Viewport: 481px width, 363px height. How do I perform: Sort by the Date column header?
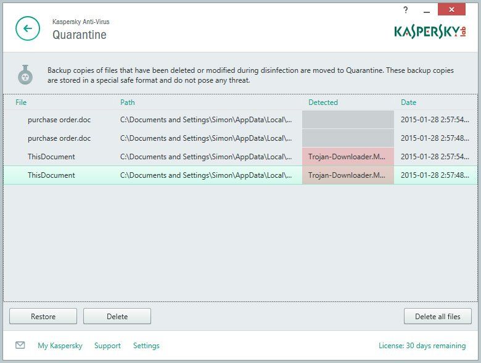pos(409,102)
